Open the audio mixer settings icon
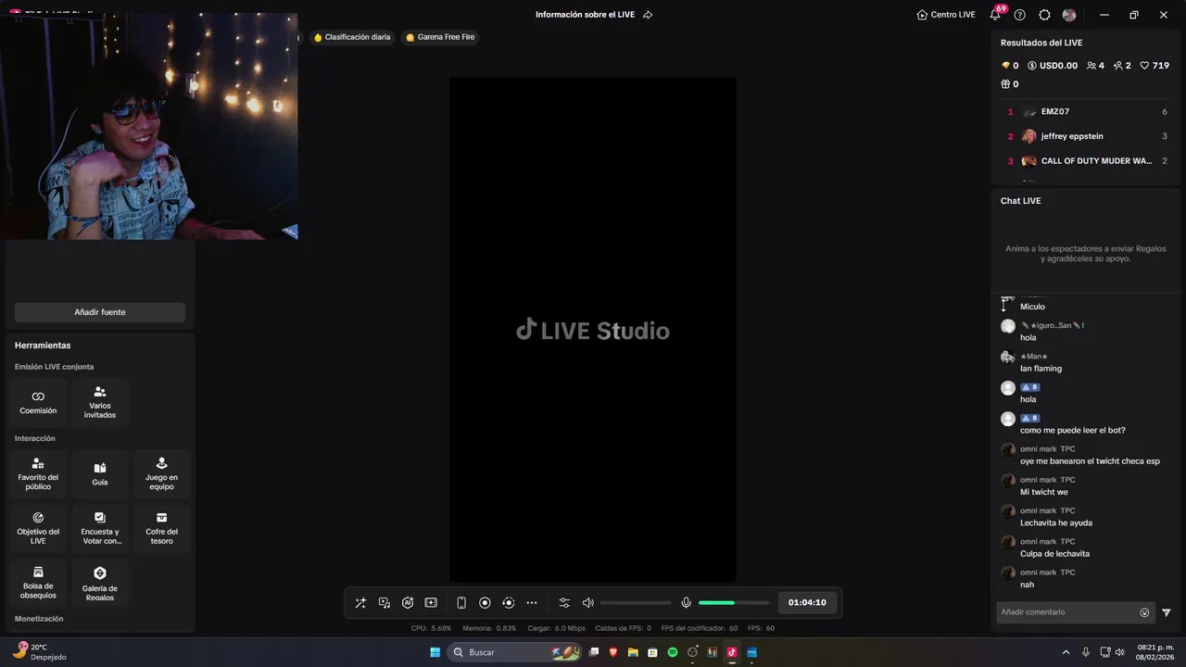The height and width of the screenshot is (667, 1186). tap(564, 603)
